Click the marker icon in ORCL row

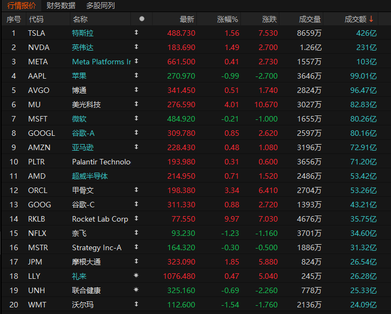136,190
